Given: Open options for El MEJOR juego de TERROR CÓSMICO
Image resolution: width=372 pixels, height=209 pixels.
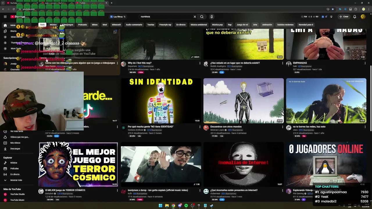Looking at the screenshot, I should click(117, 190).
